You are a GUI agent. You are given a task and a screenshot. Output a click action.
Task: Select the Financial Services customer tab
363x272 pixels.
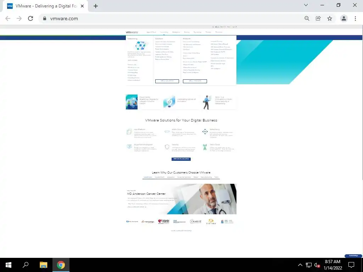tap(184, 177)
